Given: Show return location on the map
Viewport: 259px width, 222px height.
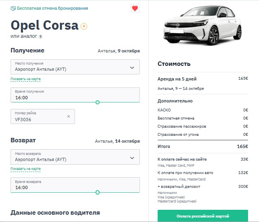Looking at the screenshot, I should click(x=26, y=169).
